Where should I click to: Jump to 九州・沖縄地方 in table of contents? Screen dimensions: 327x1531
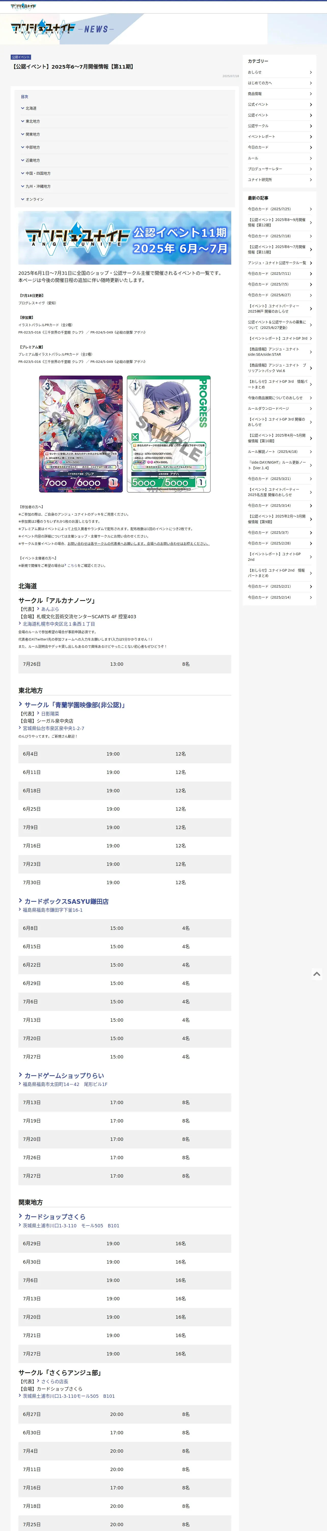pyautogui.click(x=38, y=187)
